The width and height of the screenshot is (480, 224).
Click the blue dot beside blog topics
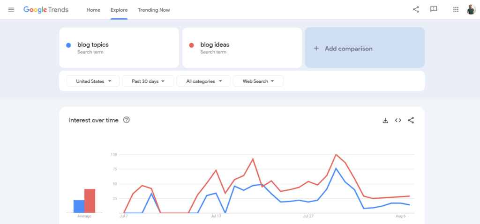tap(68, 45)
